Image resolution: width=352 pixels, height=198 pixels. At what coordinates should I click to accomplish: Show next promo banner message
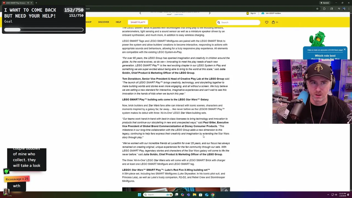coord(210,13)
